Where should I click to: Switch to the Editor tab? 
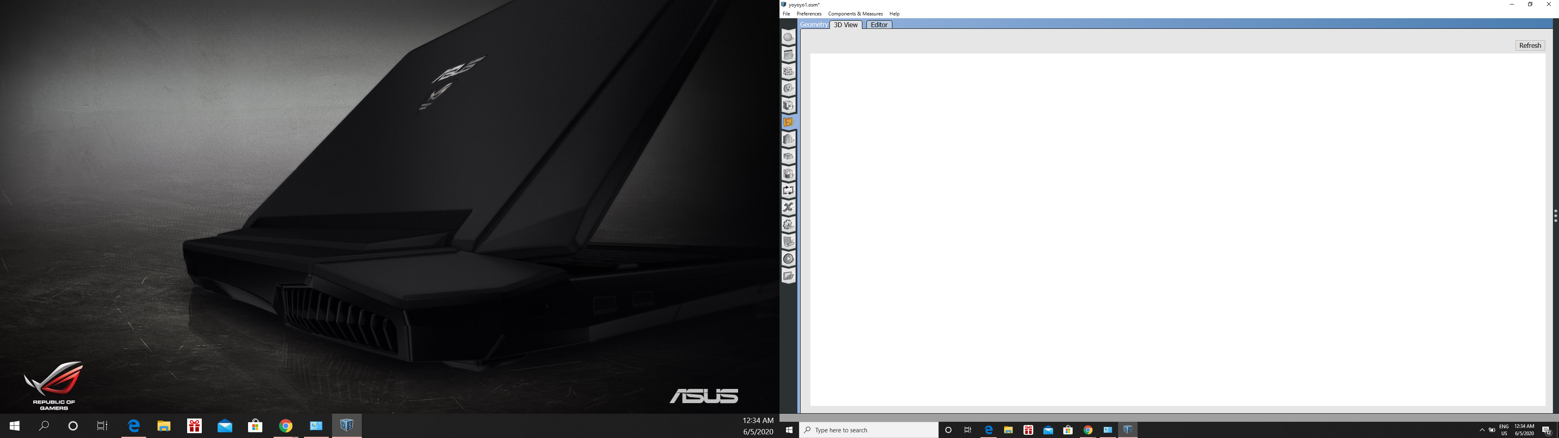tap(879, 25)
